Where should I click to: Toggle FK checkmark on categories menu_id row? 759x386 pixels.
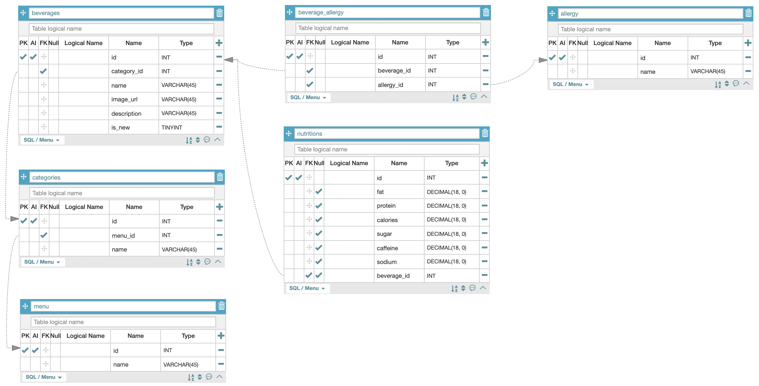(44, 235)
